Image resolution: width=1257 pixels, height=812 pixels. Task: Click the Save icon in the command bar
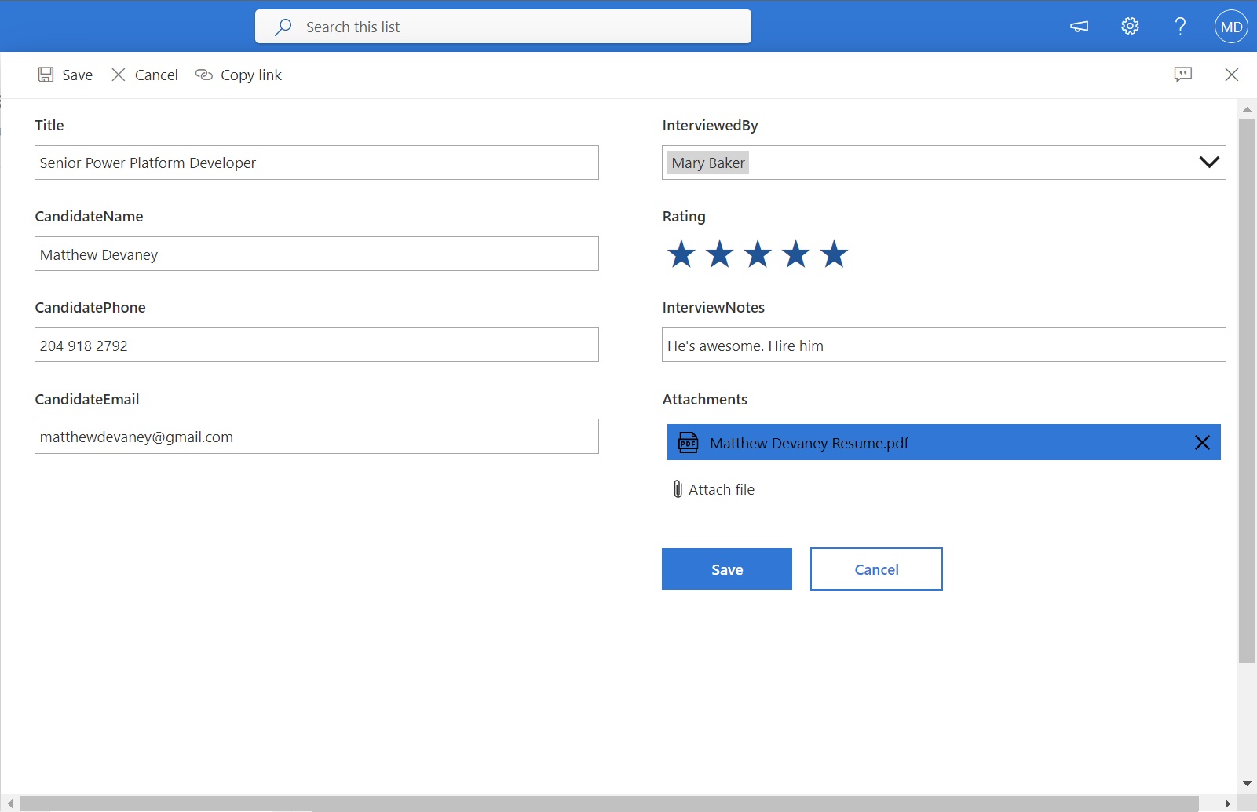coord(46,75)
